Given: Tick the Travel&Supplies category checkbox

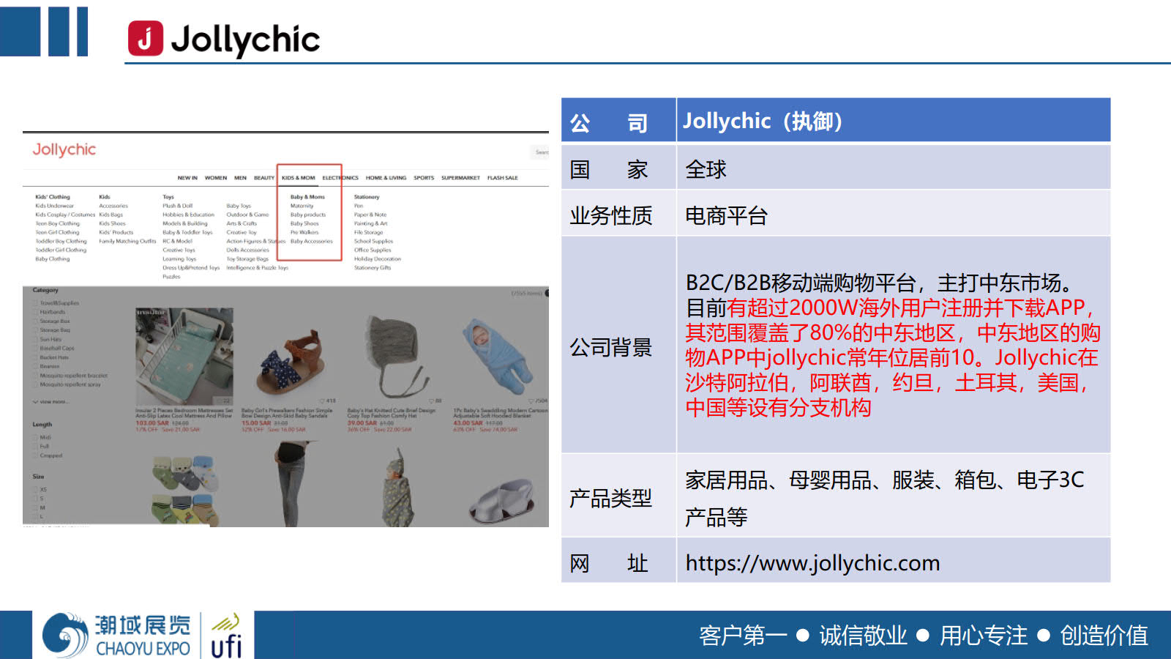Looking at the screenshot, I should (x=34, y=302).
